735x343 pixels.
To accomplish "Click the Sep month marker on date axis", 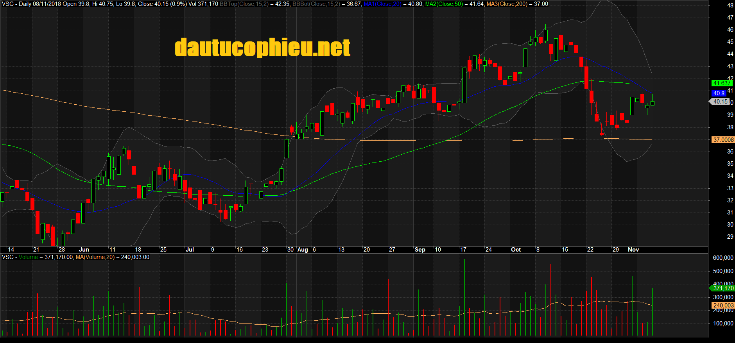I will (420, 250).
